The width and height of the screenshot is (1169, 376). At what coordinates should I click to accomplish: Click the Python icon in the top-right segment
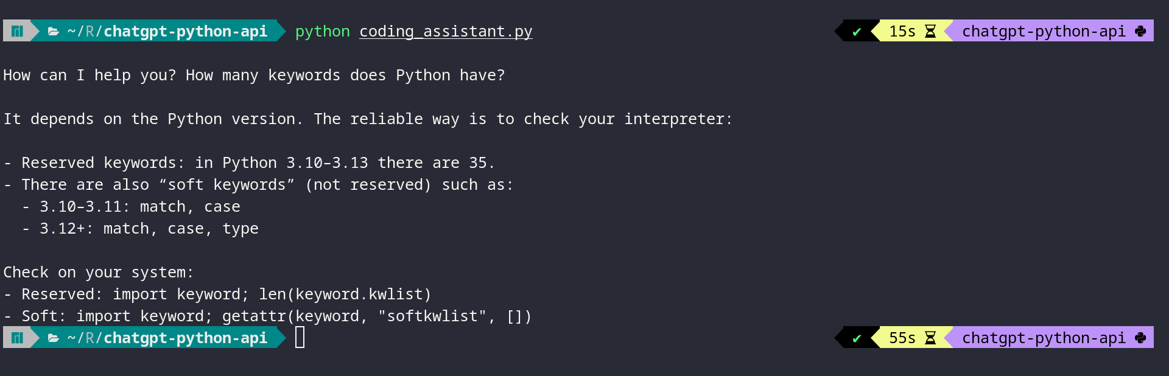(1140, 31)
